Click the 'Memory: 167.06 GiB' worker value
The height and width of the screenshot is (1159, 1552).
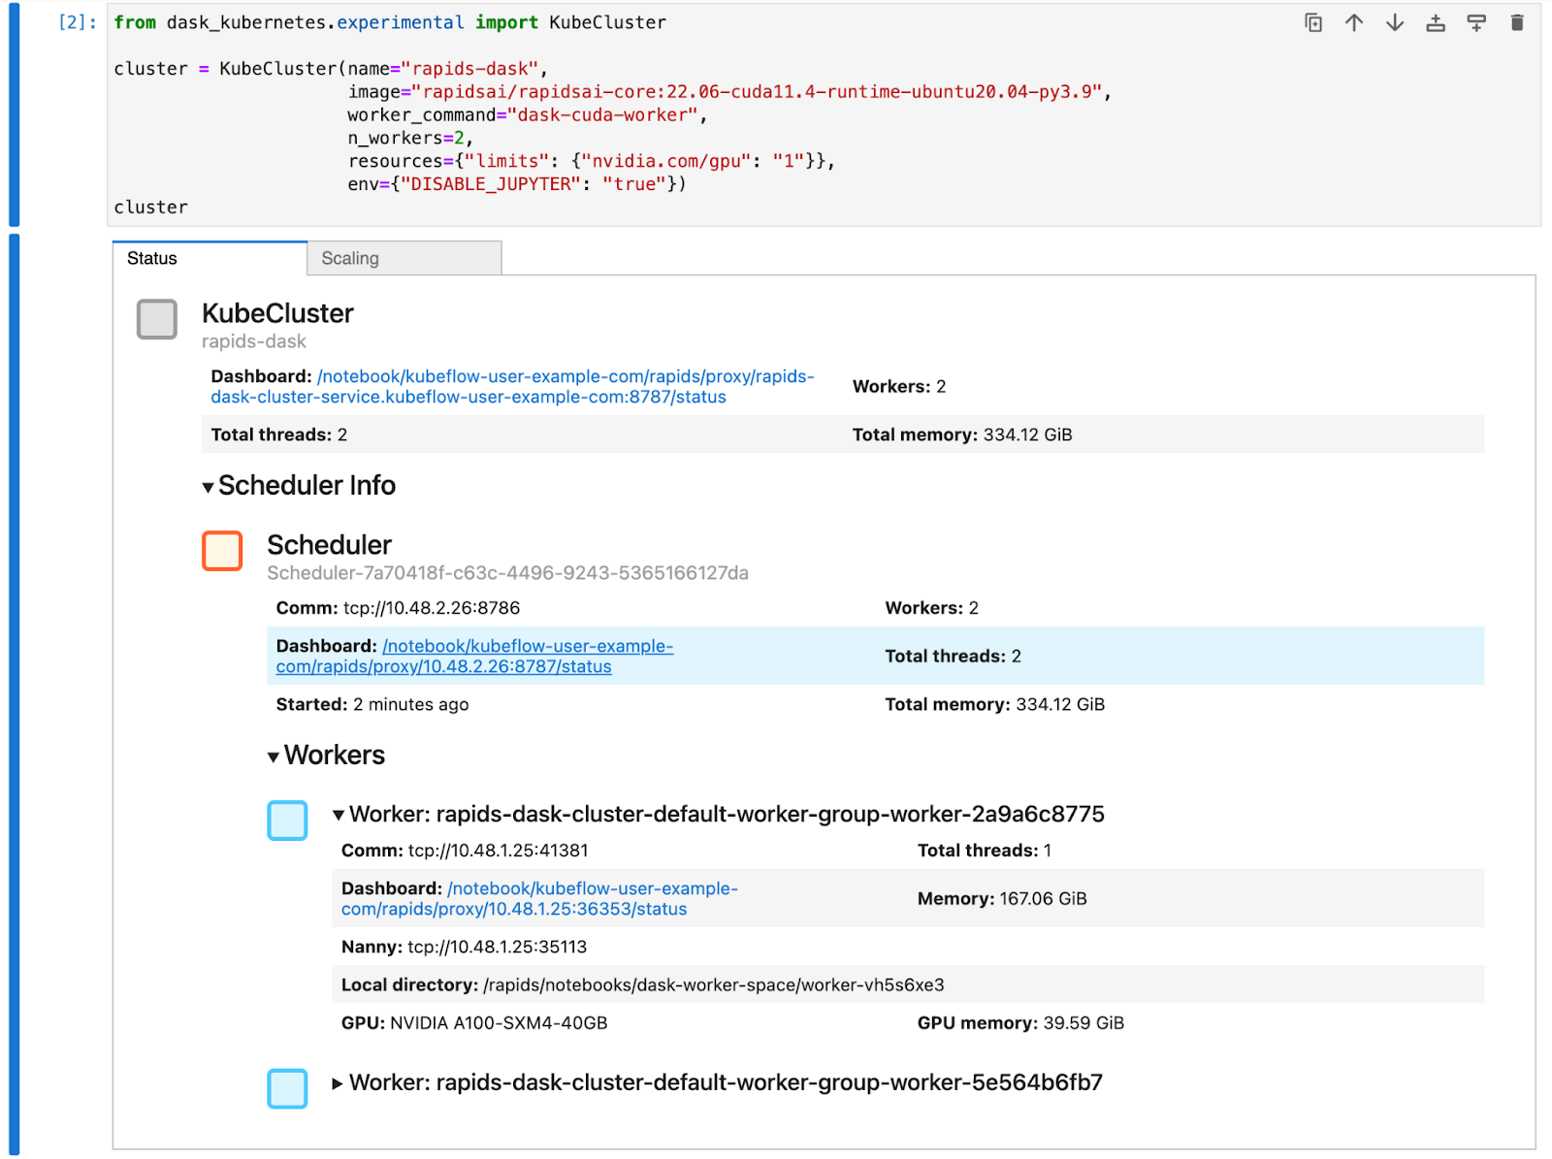click(x=1002, y=899)
